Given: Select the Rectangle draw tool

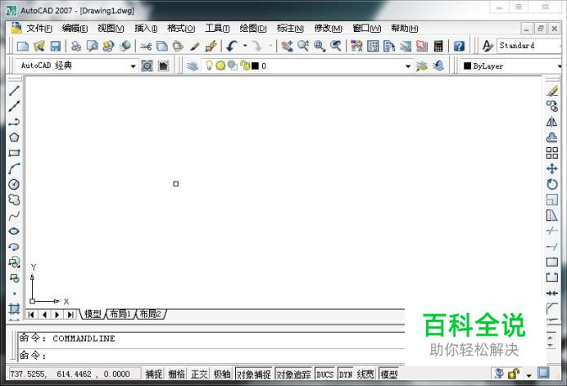Looking at the screenshot, I should tap(14, 153).
